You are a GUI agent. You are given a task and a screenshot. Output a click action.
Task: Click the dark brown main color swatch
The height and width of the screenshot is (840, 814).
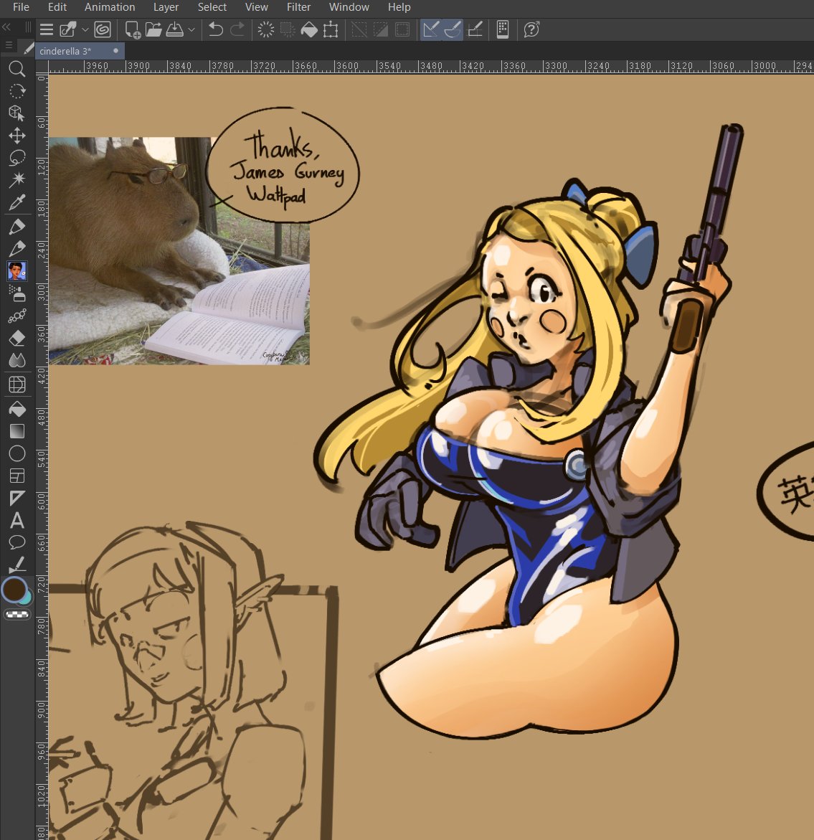14,589
